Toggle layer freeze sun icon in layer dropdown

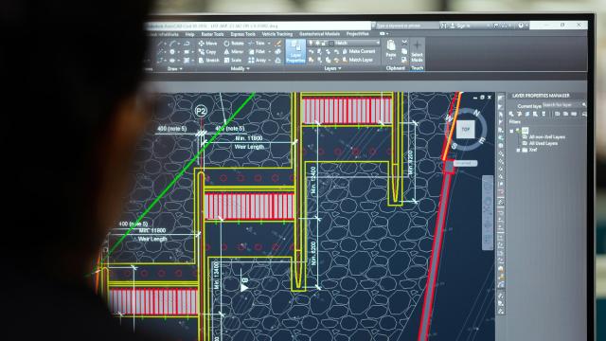click(317, 44)
